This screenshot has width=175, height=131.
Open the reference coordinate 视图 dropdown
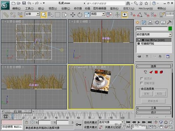coord(98,14)
